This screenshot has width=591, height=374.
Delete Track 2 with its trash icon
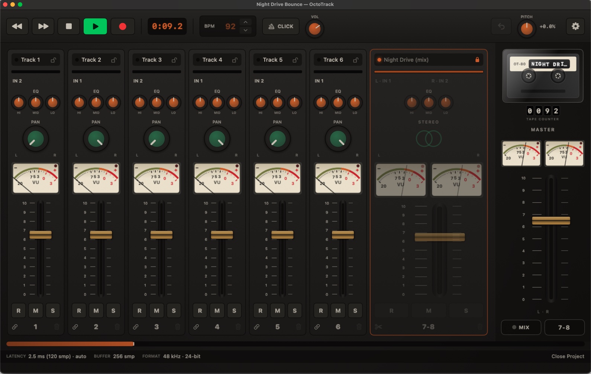click(117, 327)
